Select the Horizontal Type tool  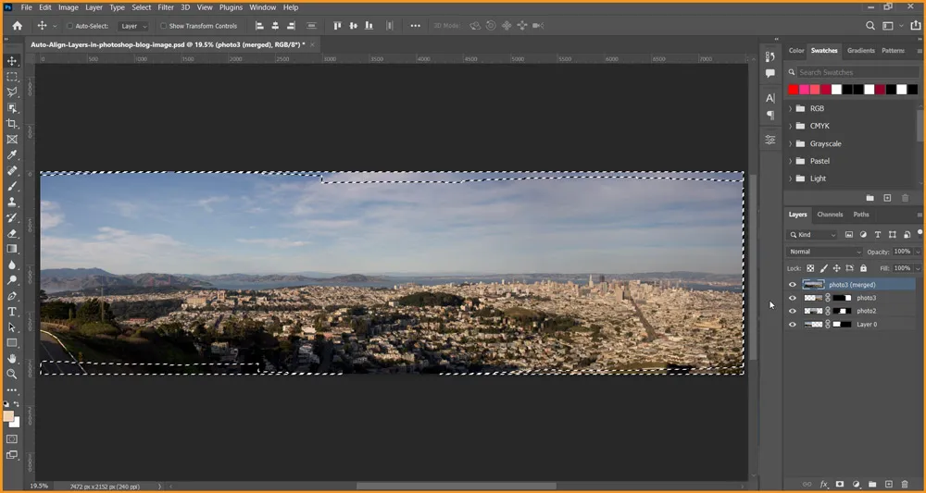tap(12, 312)
